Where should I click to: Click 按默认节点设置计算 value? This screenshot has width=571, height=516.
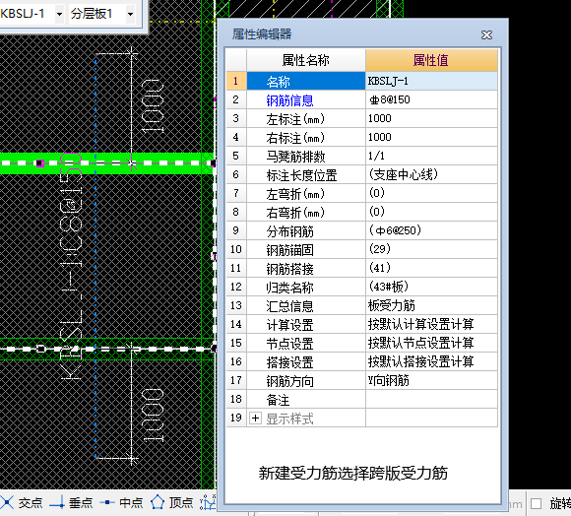tap(431, 344)
